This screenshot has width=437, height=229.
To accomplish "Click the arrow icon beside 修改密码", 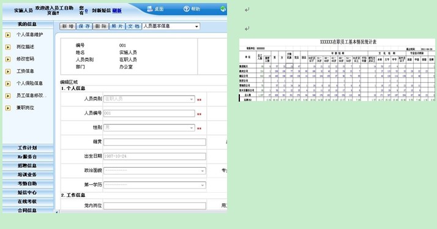I will [8, 59].
